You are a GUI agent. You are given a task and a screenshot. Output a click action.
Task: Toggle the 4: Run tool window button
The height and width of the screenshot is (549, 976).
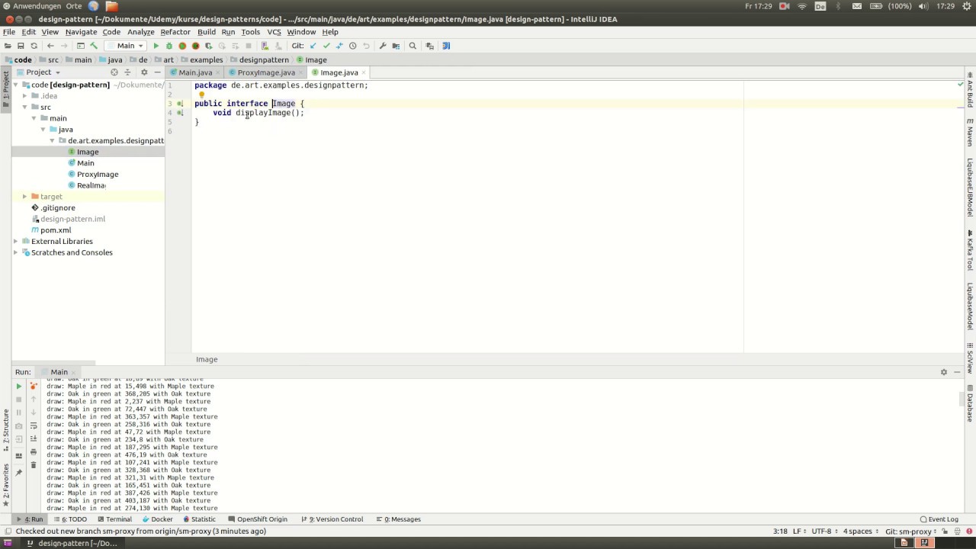pos(30,519)
